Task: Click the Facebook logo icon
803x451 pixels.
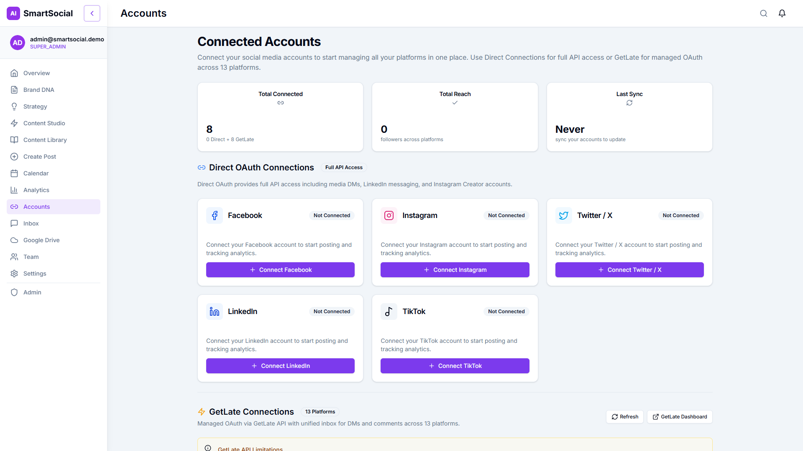Action: coord(215,215)
